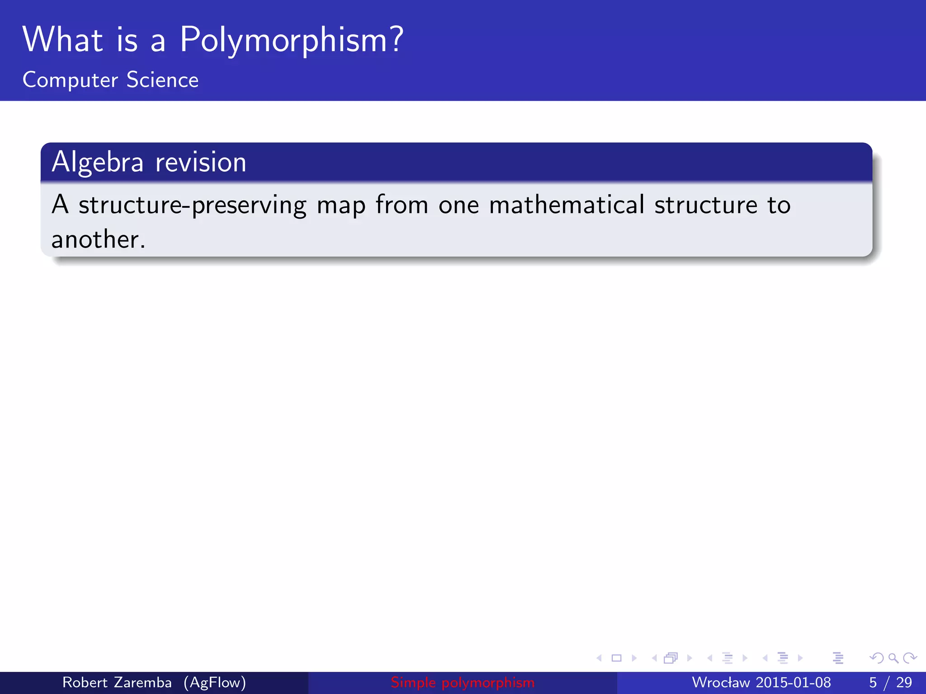Click the previous frame arrow
Viewport: 926px width, 694px height.
(x=654, y=658)
